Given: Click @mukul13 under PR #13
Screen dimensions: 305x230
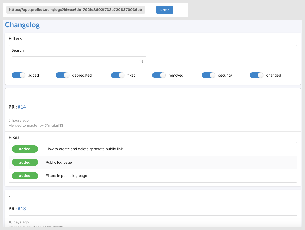Looking at the screenshot, I should pos(54,227).
